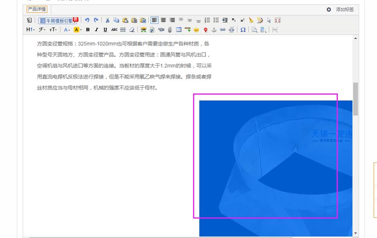Toggle bold formatting
This screenshot has width=377, height=238.
point(88,29)
